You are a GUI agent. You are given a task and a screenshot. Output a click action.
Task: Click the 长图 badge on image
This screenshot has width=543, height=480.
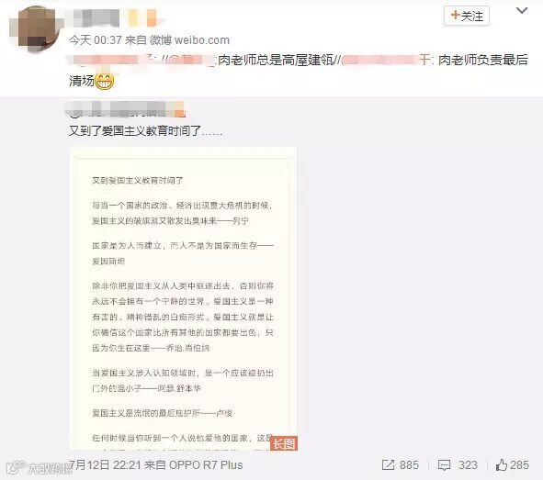click(x=284, y=443)
